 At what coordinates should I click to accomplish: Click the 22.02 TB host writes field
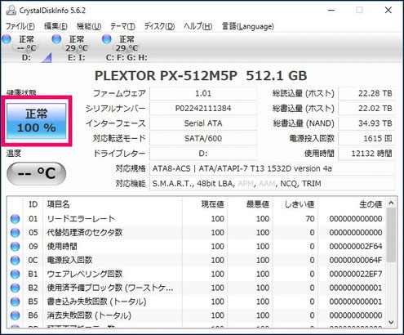(366, 109)
